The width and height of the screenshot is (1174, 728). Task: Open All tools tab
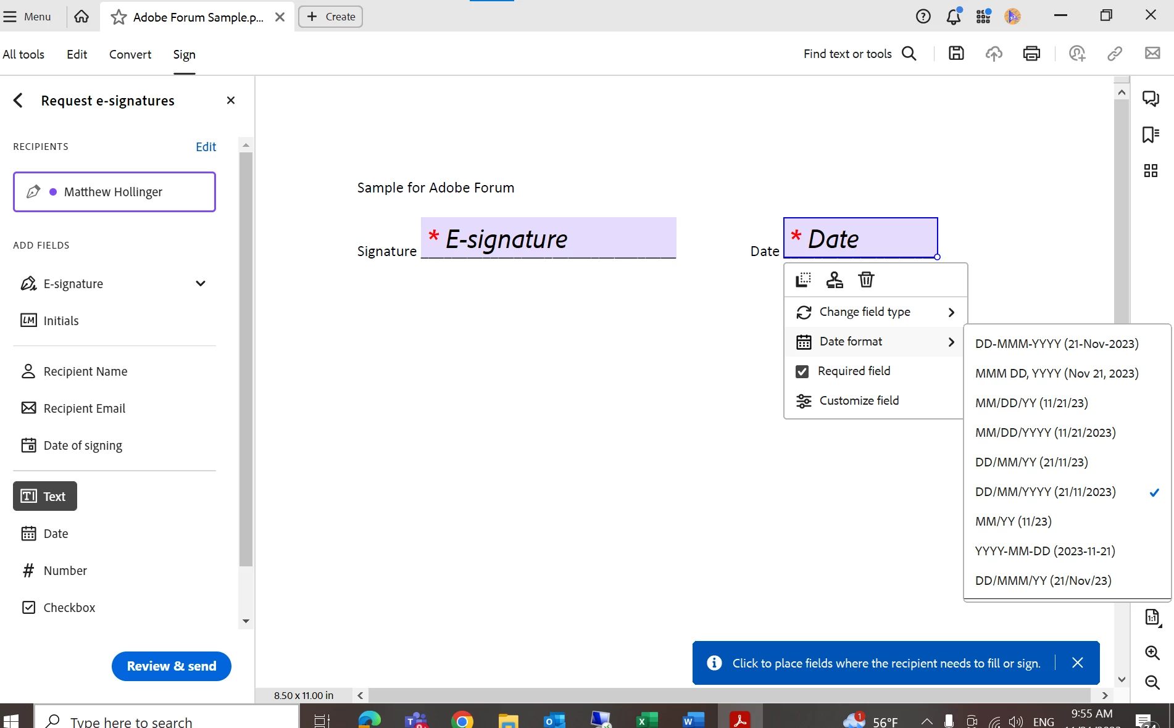[23, 54]
